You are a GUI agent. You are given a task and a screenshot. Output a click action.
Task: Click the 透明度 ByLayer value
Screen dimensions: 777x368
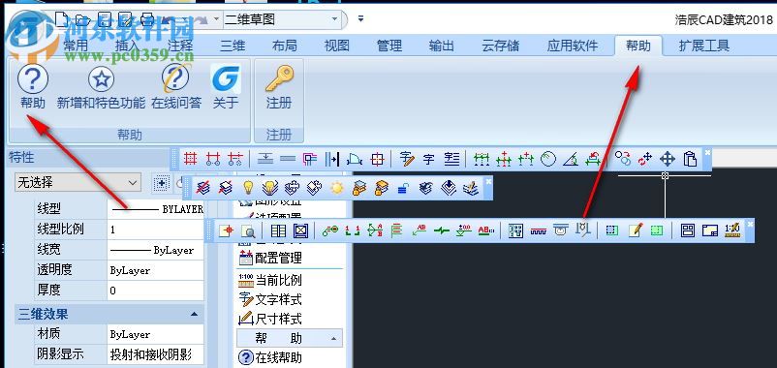click(156, 270)
